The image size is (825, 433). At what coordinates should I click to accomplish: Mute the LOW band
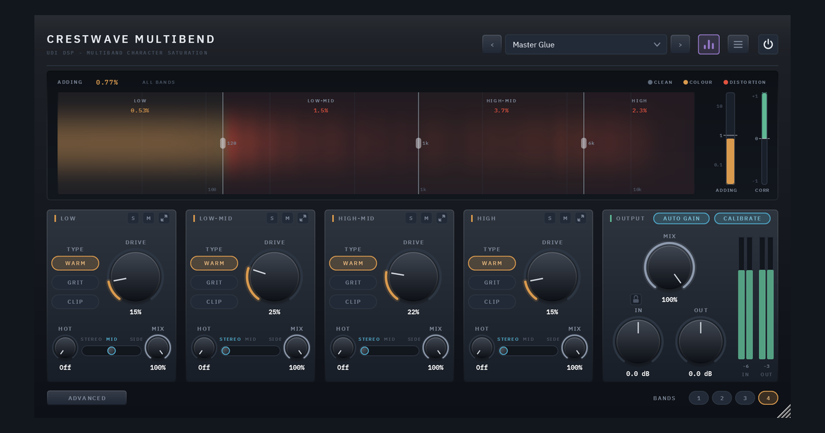148,218
